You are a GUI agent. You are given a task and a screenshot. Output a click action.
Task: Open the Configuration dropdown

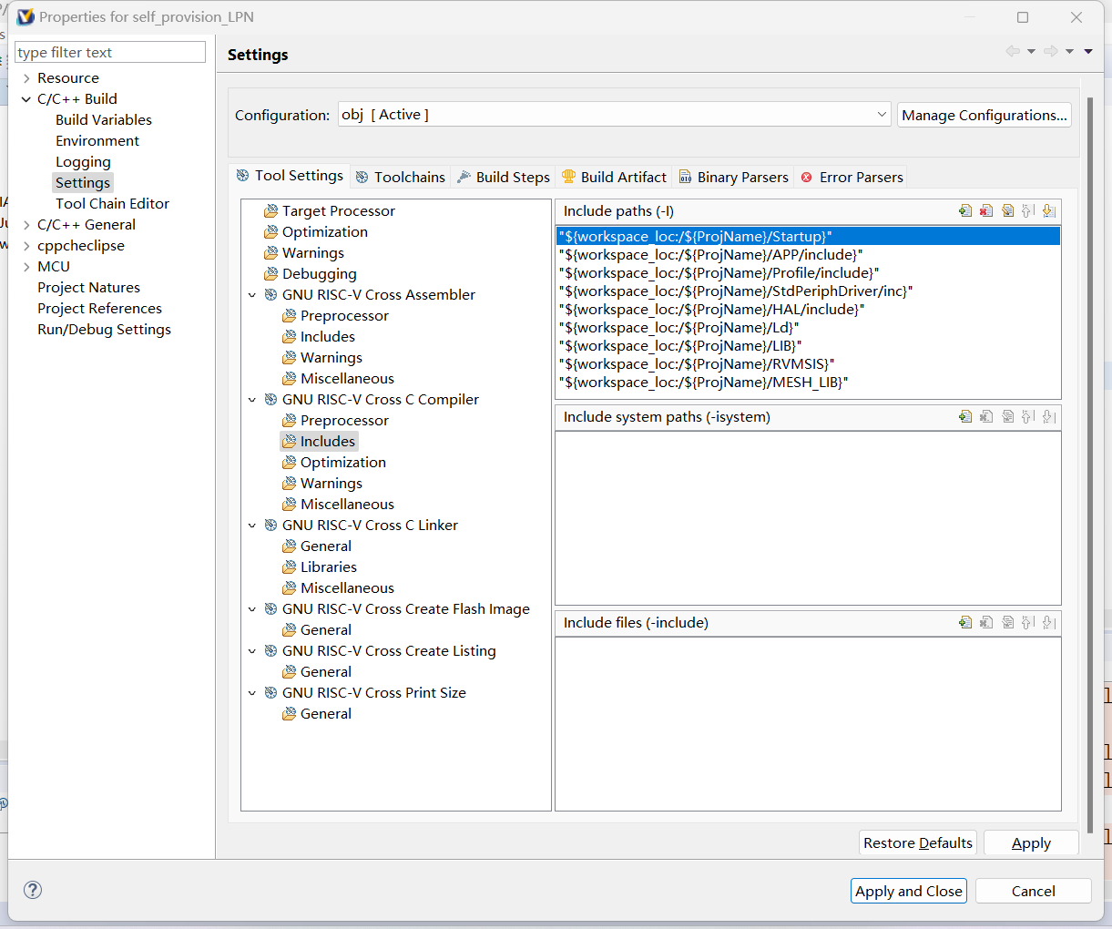pyautogui.click(x=881, y=115)
